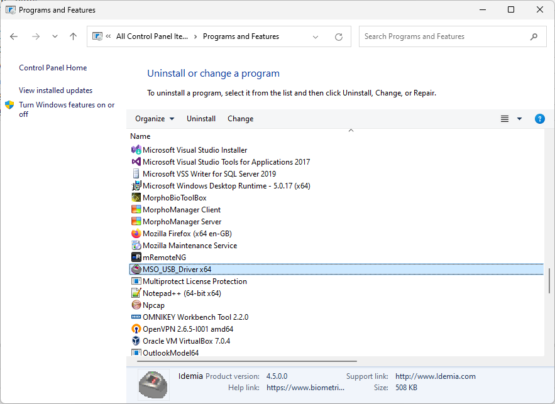Select the Npcap entry text
The width and height of the screenshot is (555, 404).
click(153, 305)
